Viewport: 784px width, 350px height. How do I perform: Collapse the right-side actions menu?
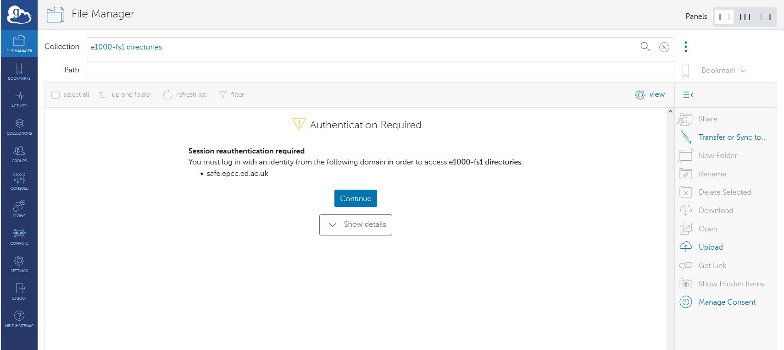point(688,95)
